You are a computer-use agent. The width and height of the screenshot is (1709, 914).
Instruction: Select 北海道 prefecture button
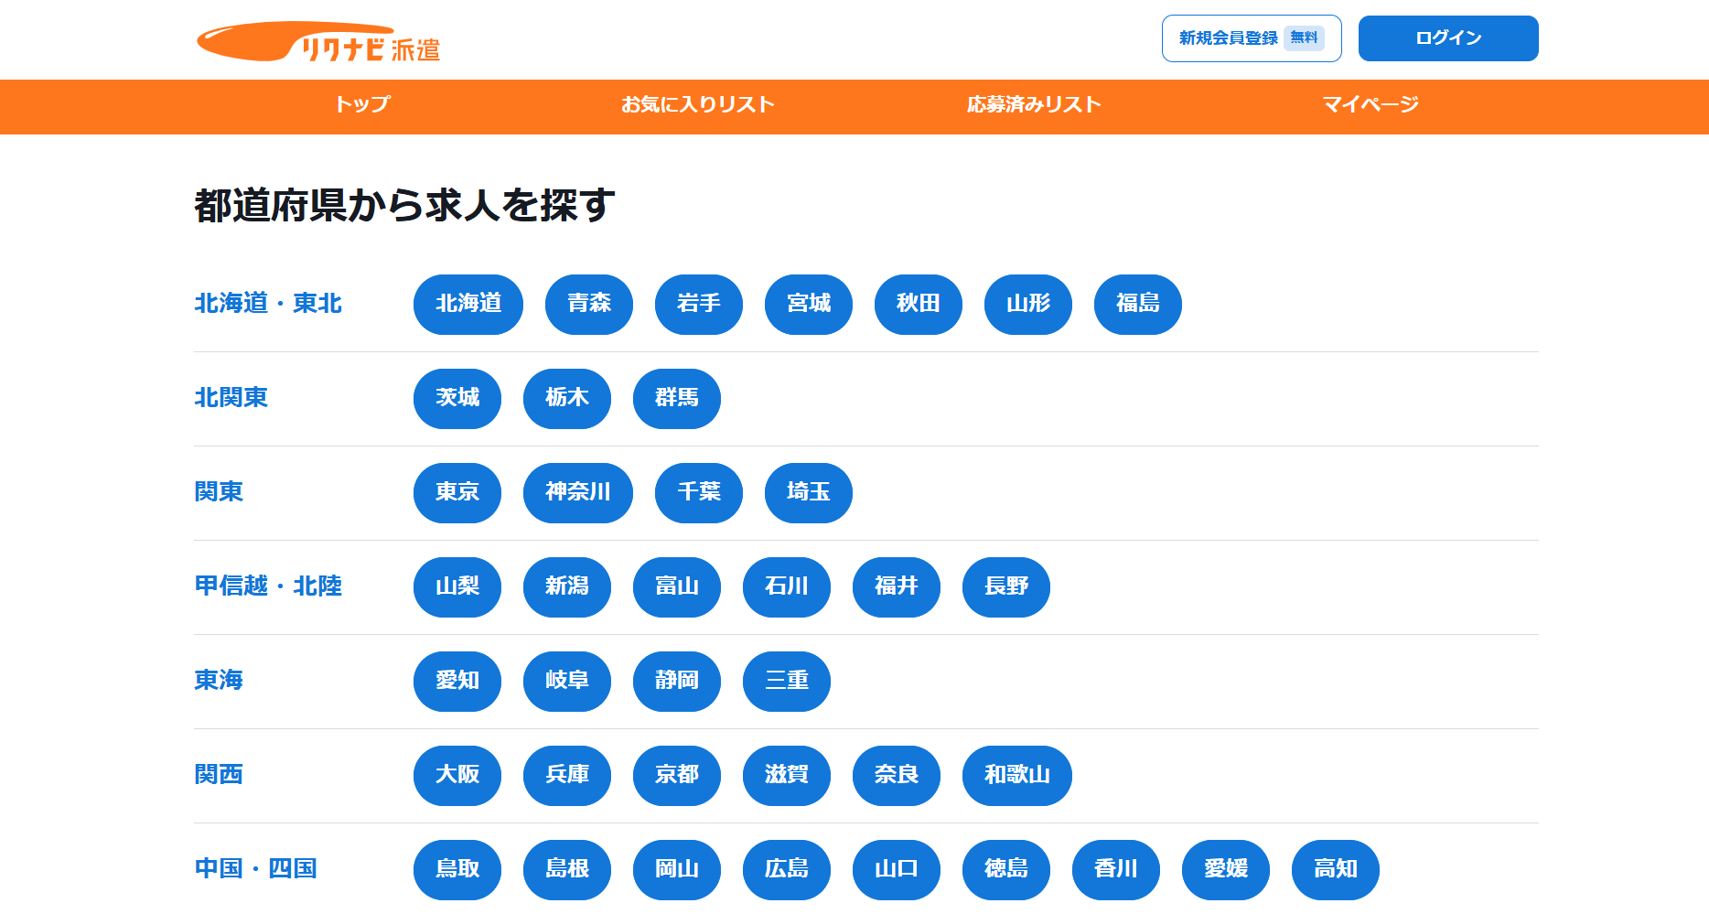tap(468, 305)
